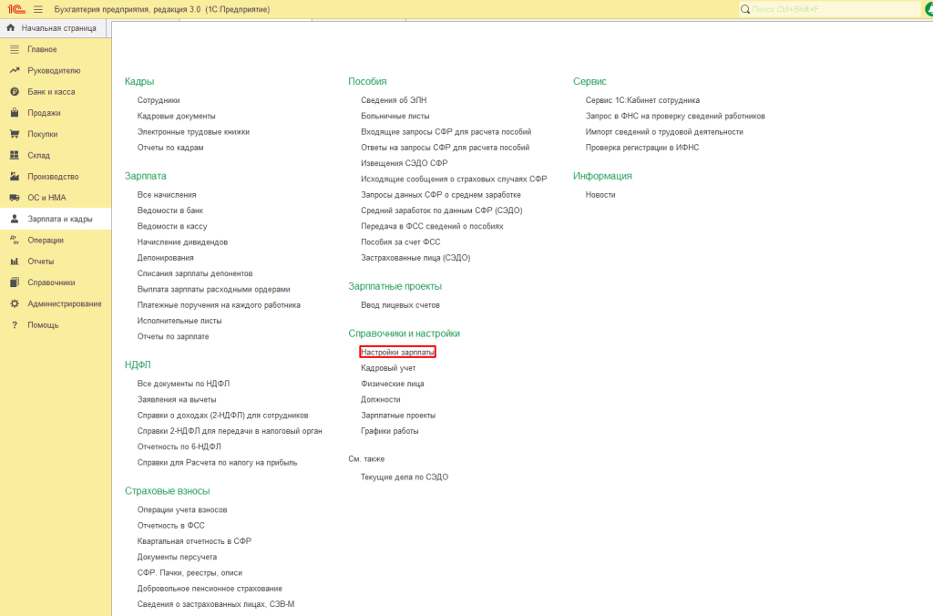
Task: Click the factory icon for Производство
Action: click(x=15, y=177)
